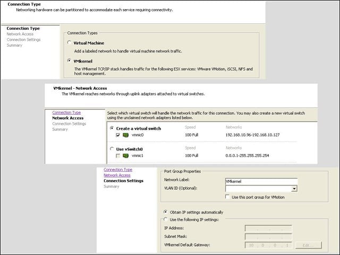Toggle the vmnic1 adapter checkbox
Screen dimensions: 340x255
118,156
